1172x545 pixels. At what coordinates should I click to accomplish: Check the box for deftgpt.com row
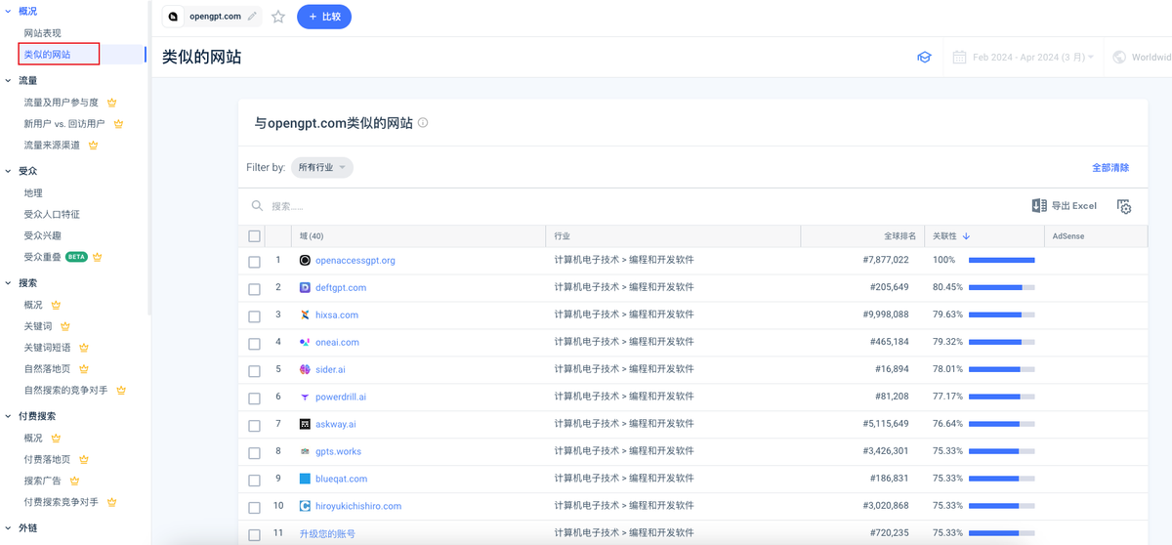(255, 289)
